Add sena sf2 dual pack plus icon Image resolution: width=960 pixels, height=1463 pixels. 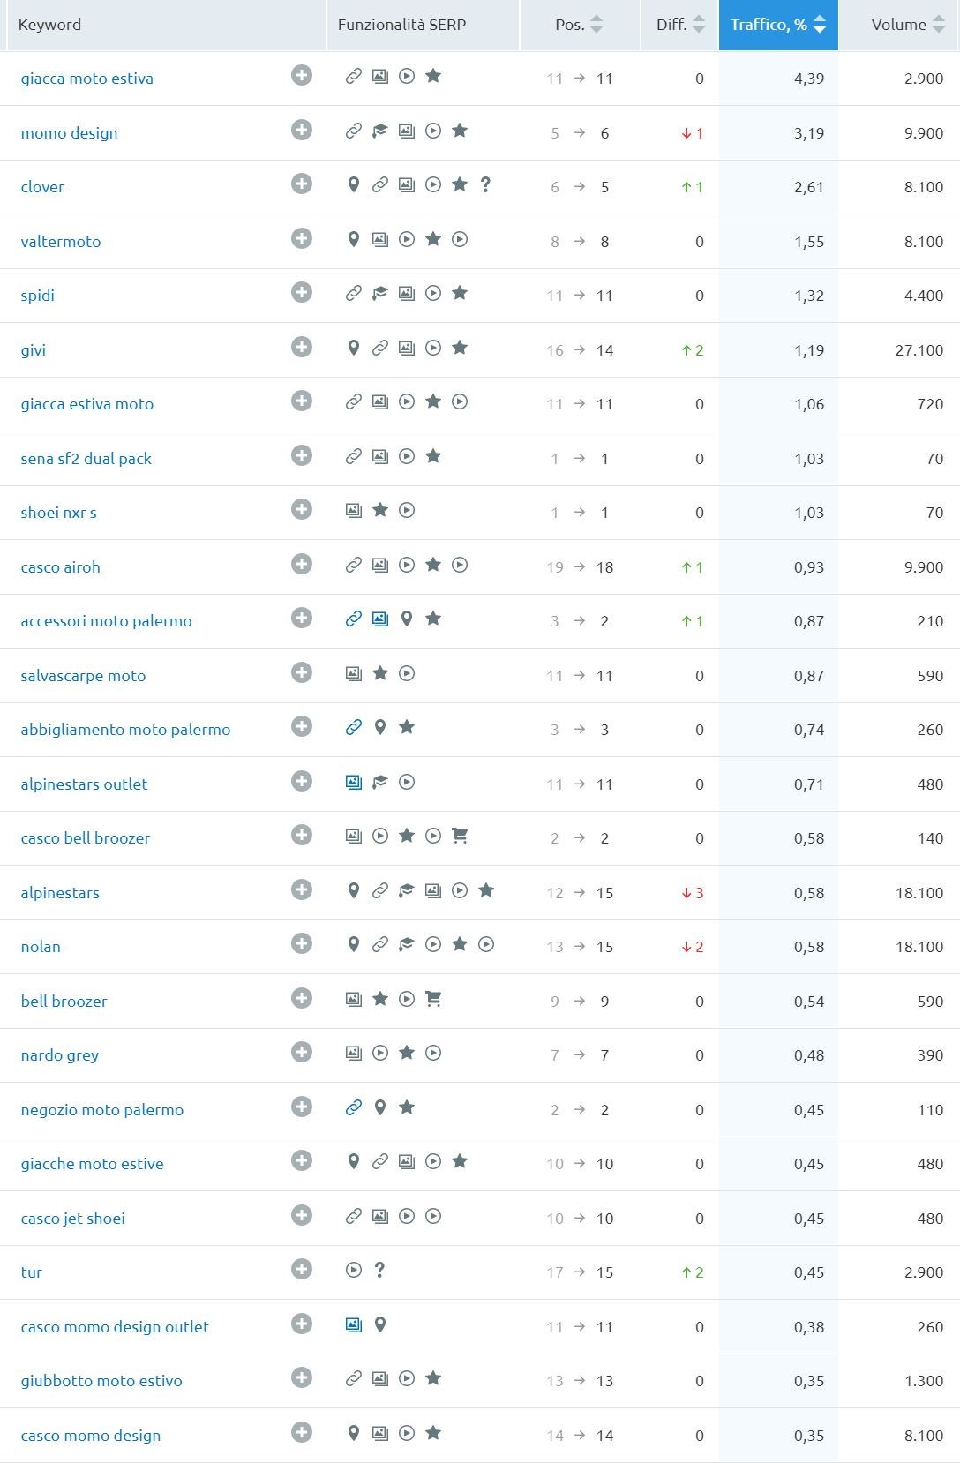[x=302, y=455]
